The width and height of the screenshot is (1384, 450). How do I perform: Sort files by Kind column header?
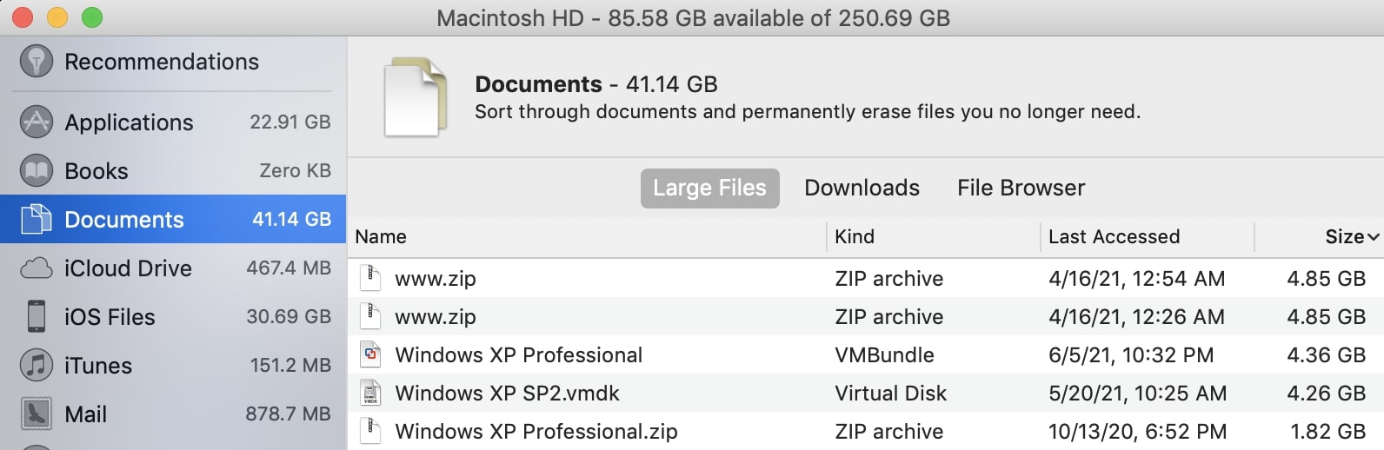855,236
